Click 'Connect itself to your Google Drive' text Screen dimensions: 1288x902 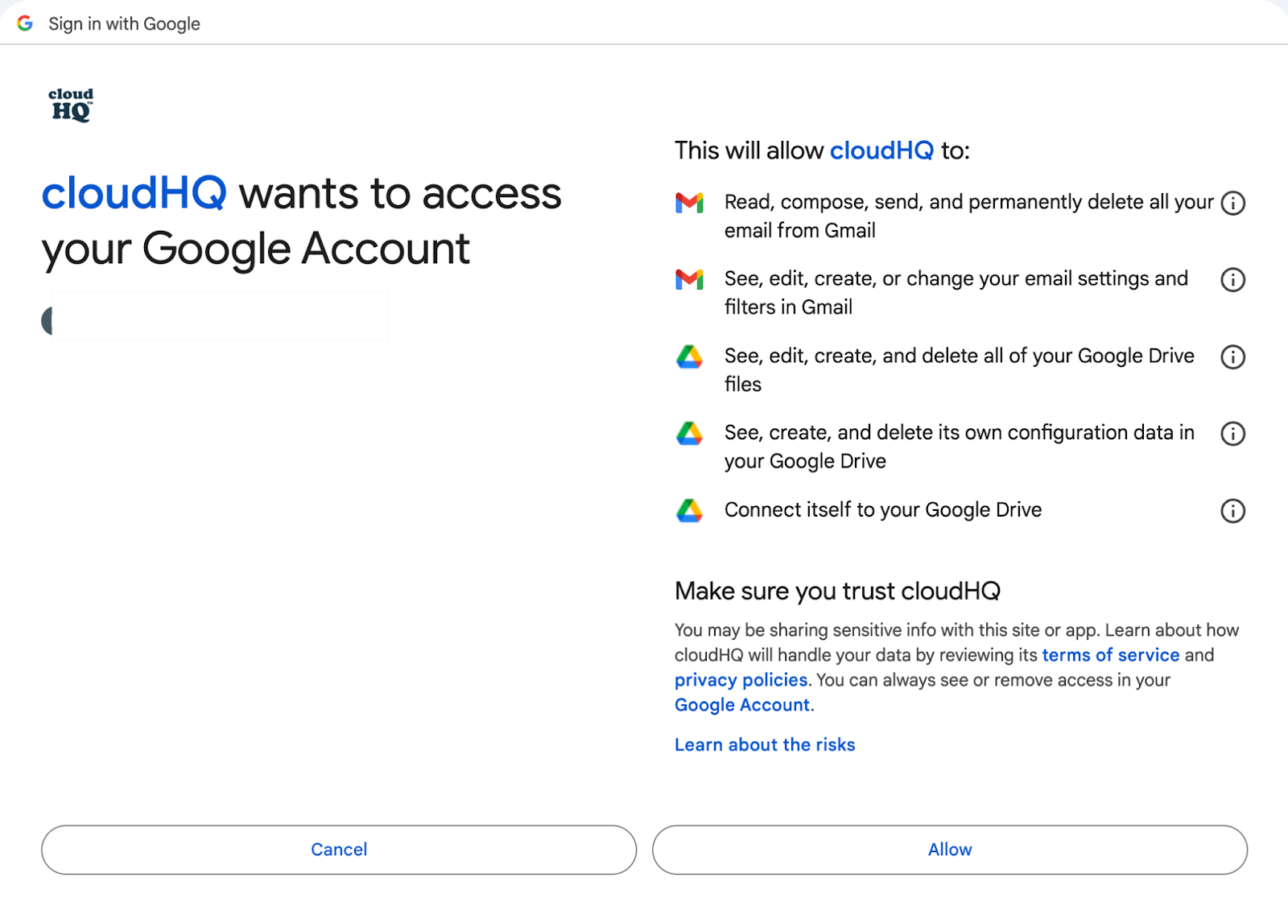[x=883, y=510]
